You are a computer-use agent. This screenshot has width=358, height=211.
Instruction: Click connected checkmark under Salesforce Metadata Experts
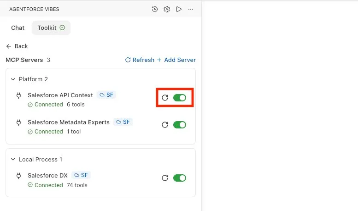[x=30, y=132]
